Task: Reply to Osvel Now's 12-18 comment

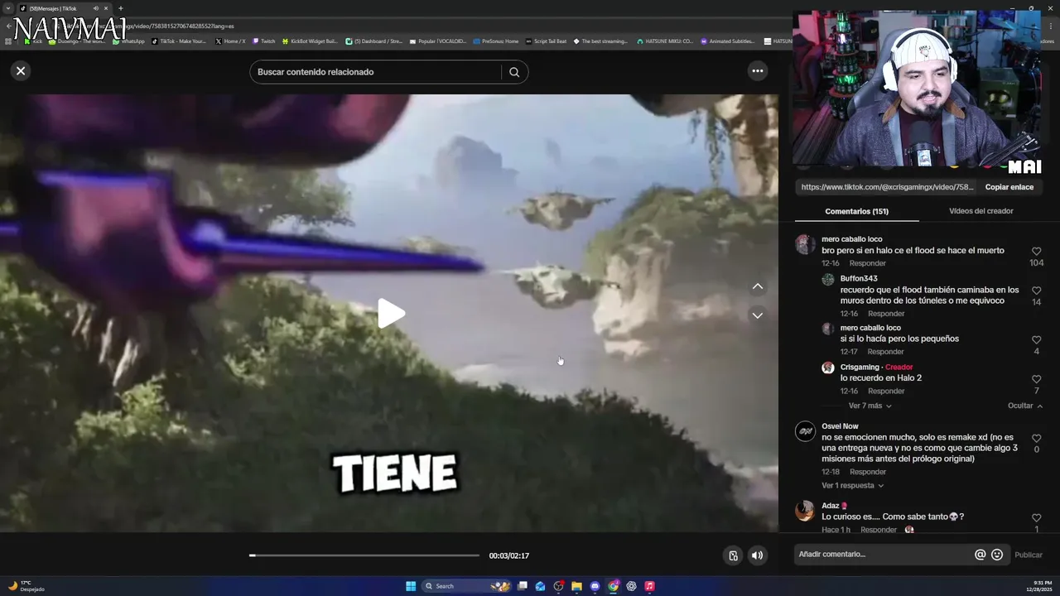Action: (x=868, y=472)
